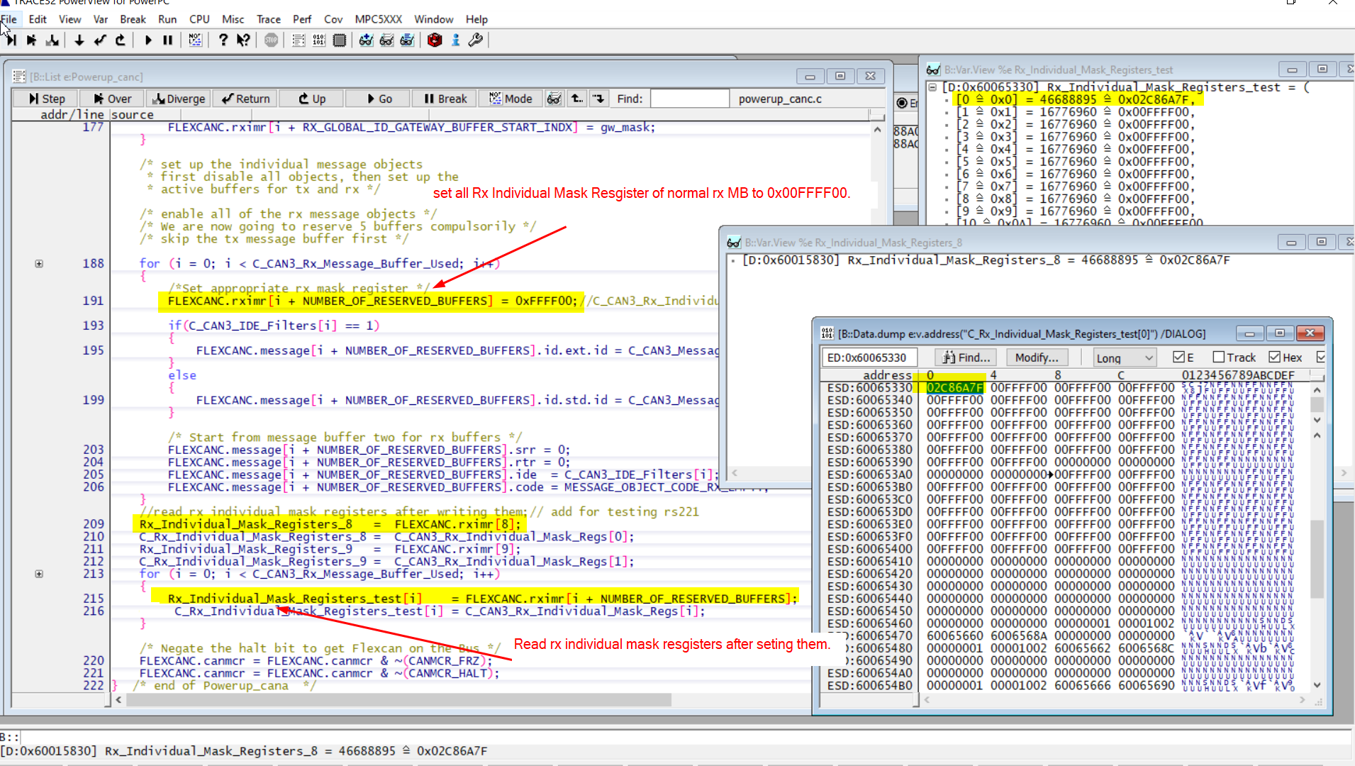Click the red cube reset icon

click(x=435, y=40)
